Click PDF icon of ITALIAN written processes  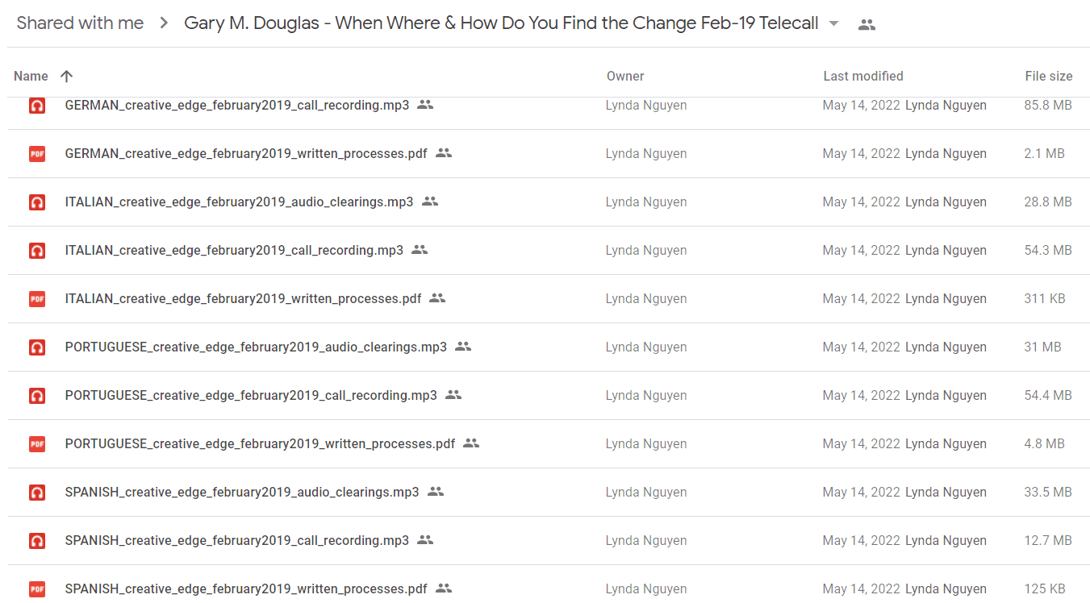[37, 298]
